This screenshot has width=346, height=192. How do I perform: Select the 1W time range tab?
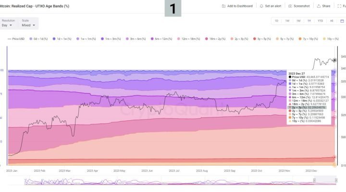click(x=287, y=21)
